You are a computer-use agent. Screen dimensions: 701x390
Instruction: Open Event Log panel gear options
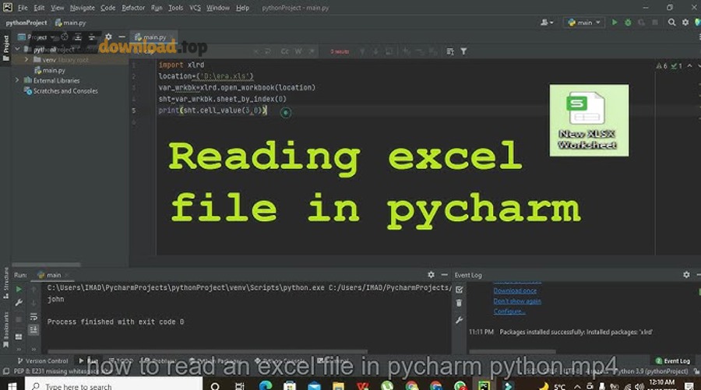click(686, 275)
